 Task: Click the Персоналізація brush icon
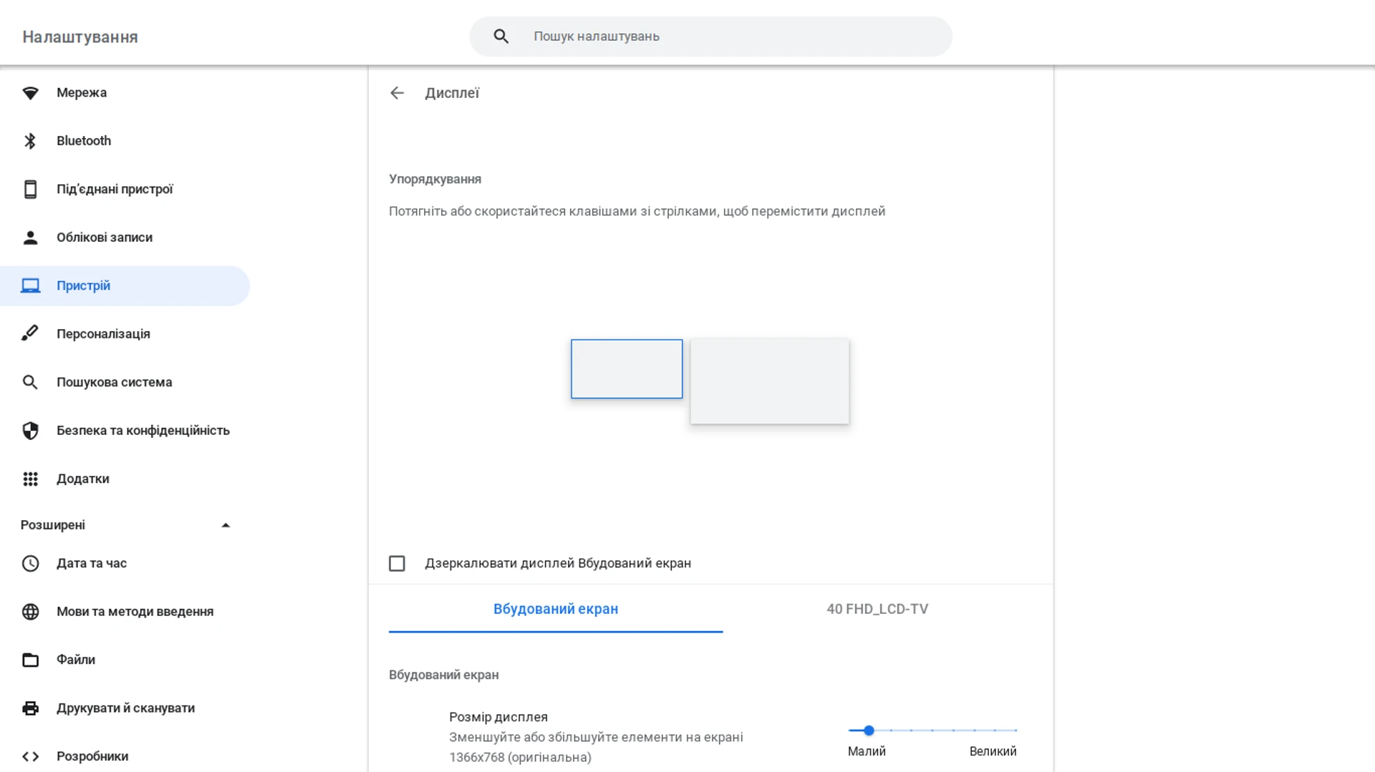(30, 333)
